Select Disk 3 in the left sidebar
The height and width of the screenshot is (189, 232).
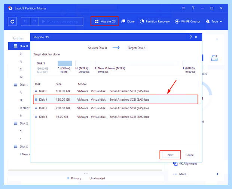[24, 147]
